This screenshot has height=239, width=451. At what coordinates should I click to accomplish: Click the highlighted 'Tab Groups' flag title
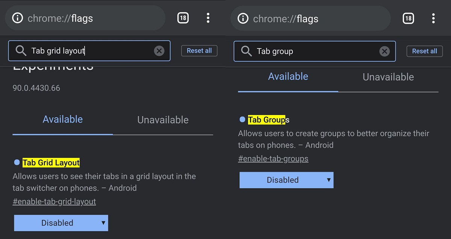coord(269,120)
